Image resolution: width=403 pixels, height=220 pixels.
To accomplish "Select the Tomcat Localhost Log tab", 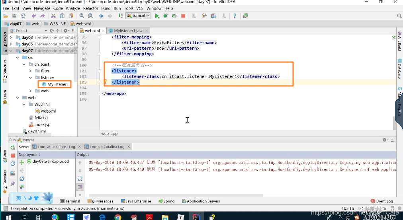I will 56,147.
